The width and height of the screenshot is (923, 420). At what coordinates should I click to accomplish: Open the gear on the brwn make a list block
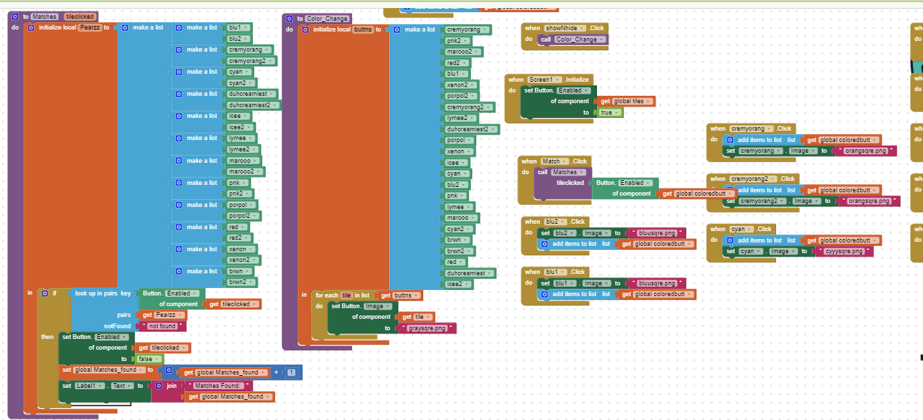pyautogui.click(x=180, y=271)
